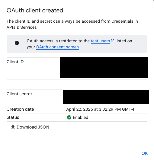154x160 pixels.
Task: Click the APIs & Services text
Action: click(22, 27)
